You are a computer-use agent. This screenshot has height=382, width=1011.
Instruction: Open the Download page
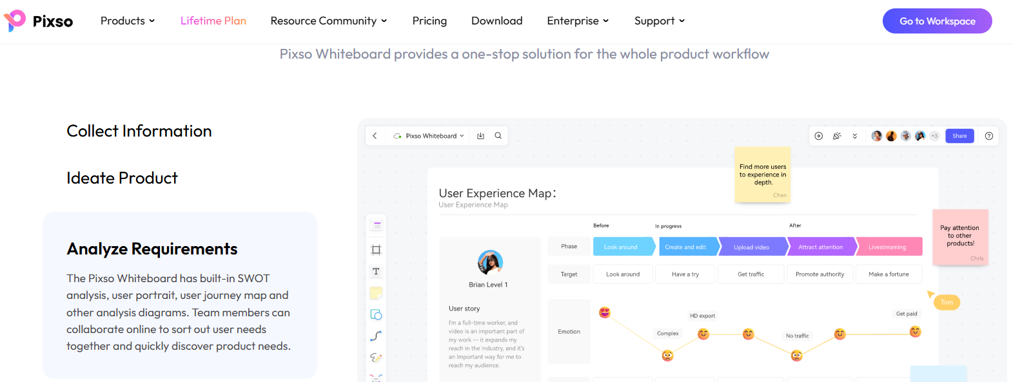pyautogui.click(x=497, y=21)
